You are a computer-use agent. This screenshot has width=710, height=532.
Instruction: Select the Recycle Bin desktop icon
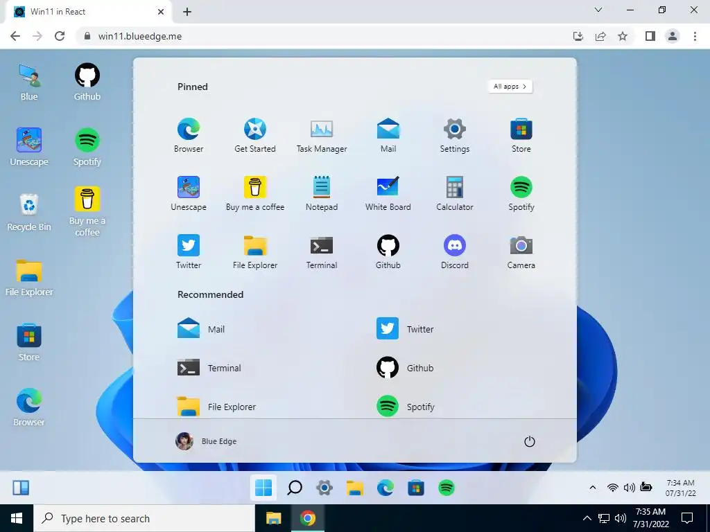(x=29, y=212)
